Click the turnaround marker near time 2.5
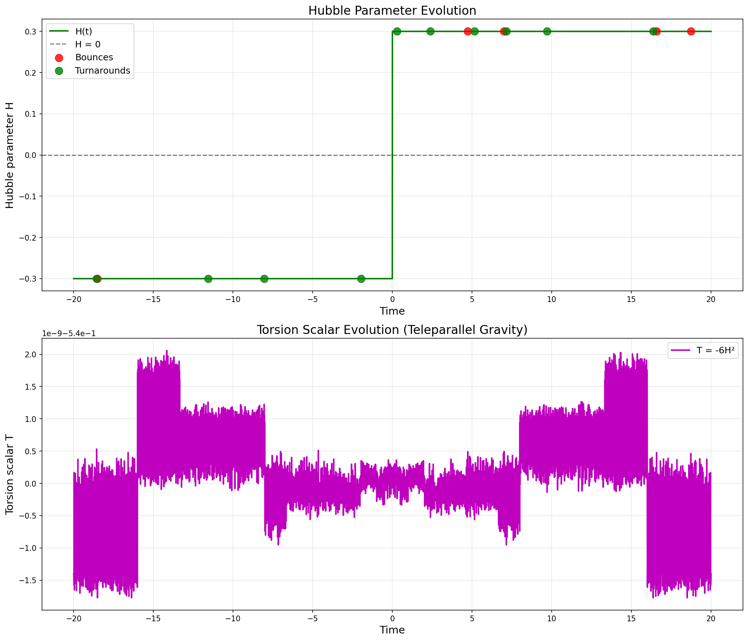Screen dimensions: 748x641 [x=430, y=31]
